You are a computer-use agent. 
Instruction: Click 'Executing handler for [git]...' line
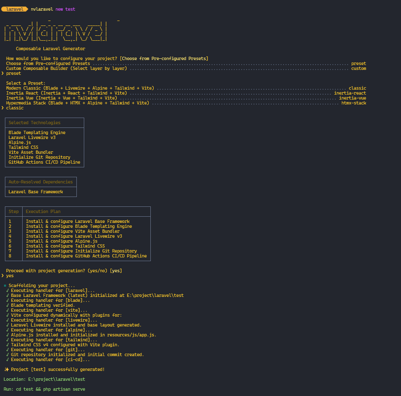point(46,350)
